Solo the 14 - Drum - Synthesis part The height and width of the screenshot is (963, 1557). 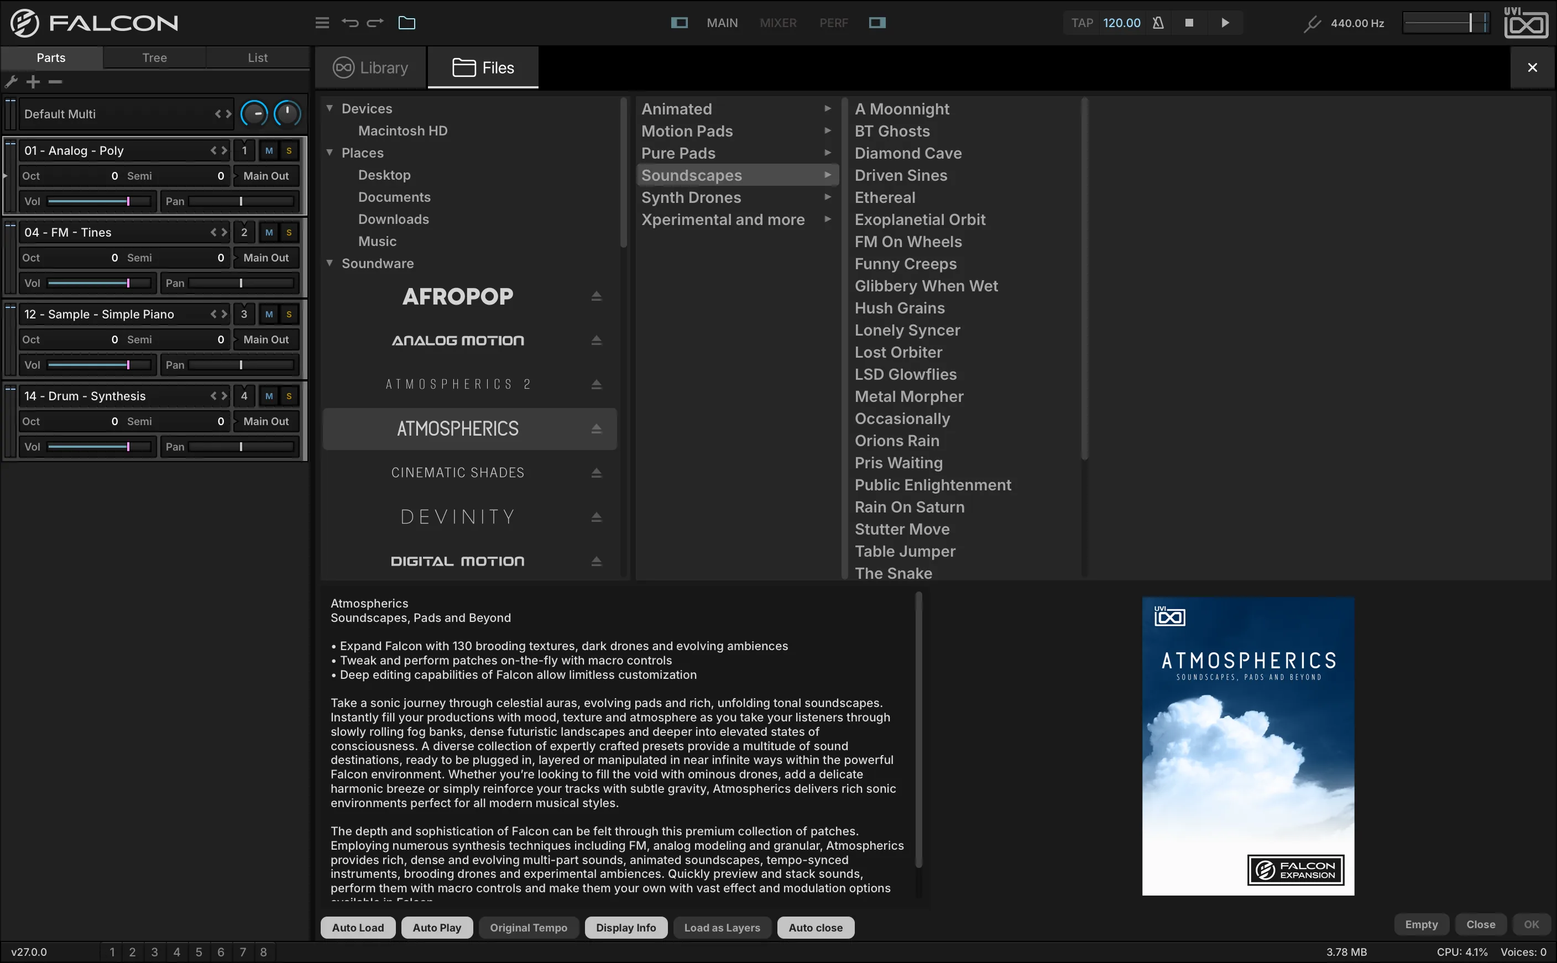[289, 396]
